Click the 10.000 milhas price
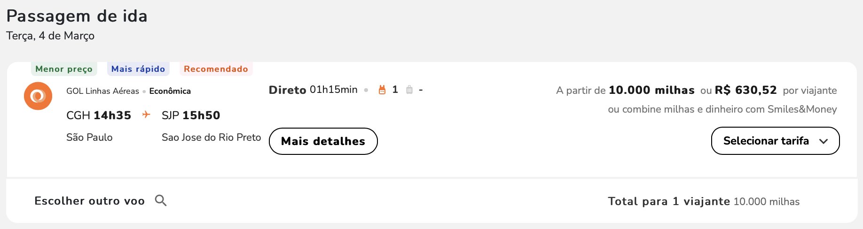The image size is (863, 229). [651, 90]
